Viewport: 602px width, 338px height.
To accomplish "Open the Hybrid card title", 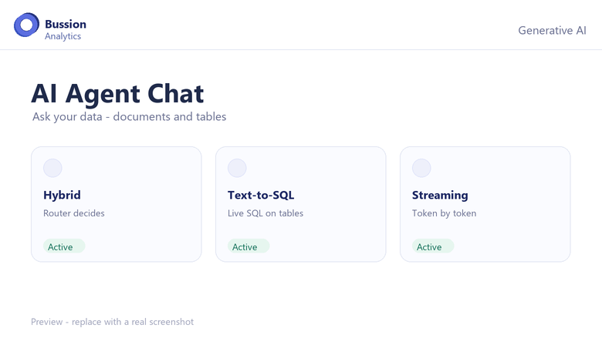I will coord(62,195).
